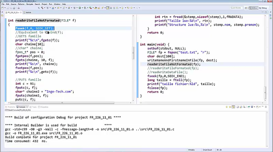The width and height of the screenshot is (273, 152).
Task: Switch to the test.txt editor tab
Action: point(28,12)
